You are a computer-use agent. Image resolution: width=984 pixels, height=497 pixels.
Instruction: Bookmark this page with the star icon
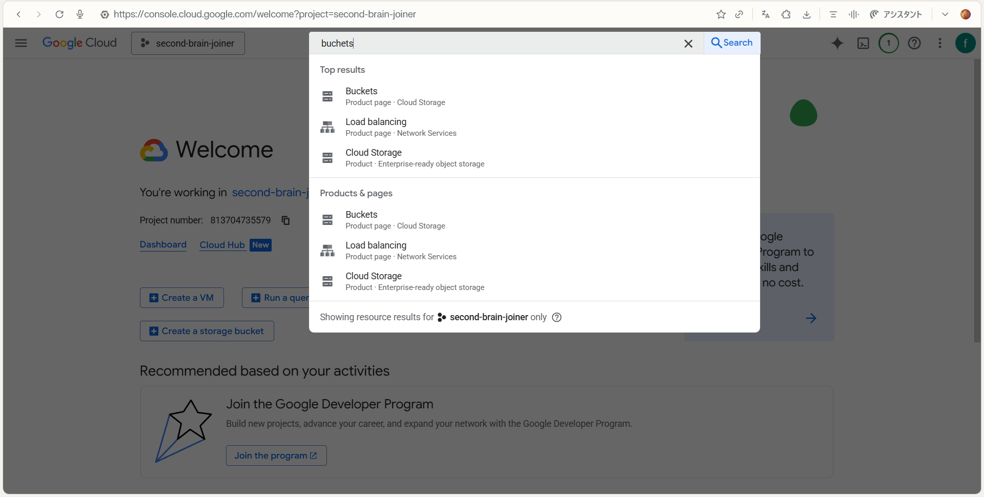click(721, 14)
